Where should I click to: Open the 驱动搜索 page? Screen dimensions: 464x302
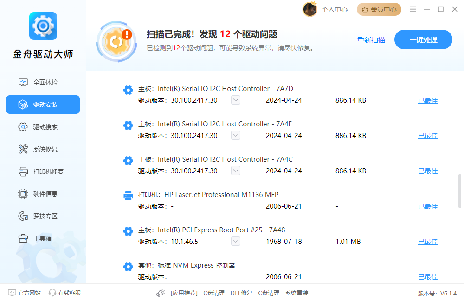click(x=43, y=127)
